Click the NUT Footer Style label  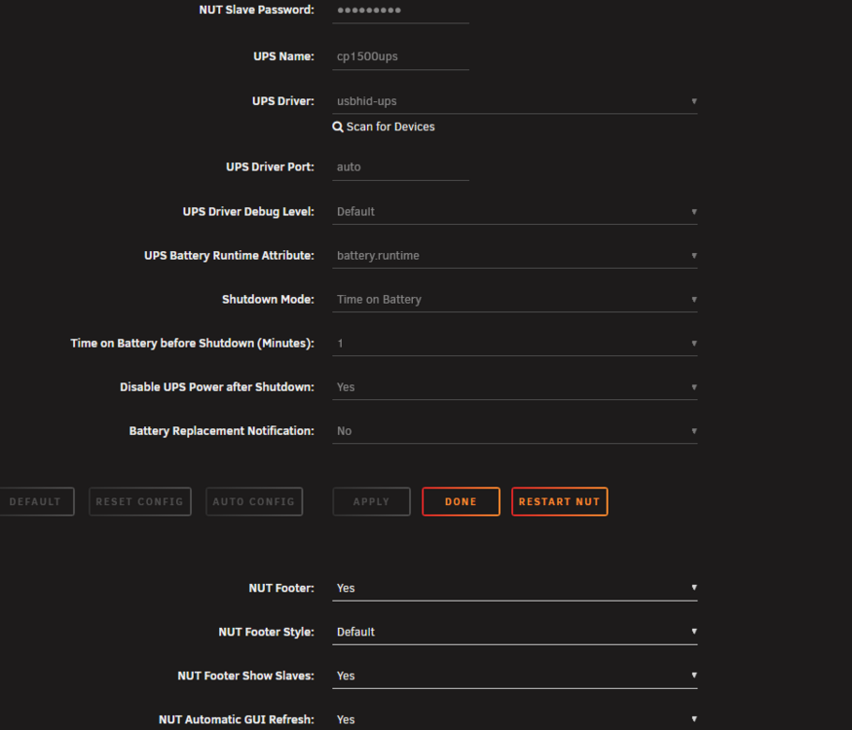pyautogui.click(x=266, y=632)
